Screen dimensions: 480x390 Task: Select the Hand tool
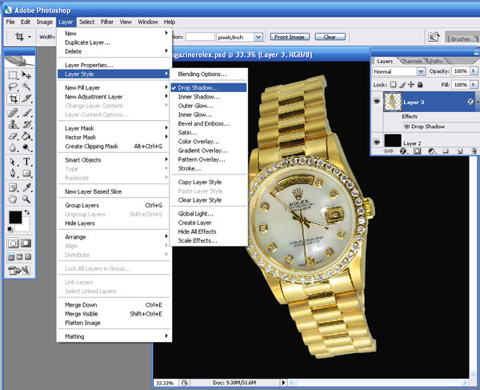click(13, 199)
